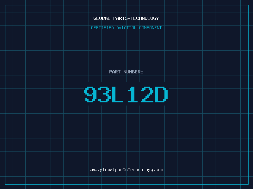
Task: Click the GLOBAL PARTS-TECHNOLOGY heading
Action: (126, 18)
